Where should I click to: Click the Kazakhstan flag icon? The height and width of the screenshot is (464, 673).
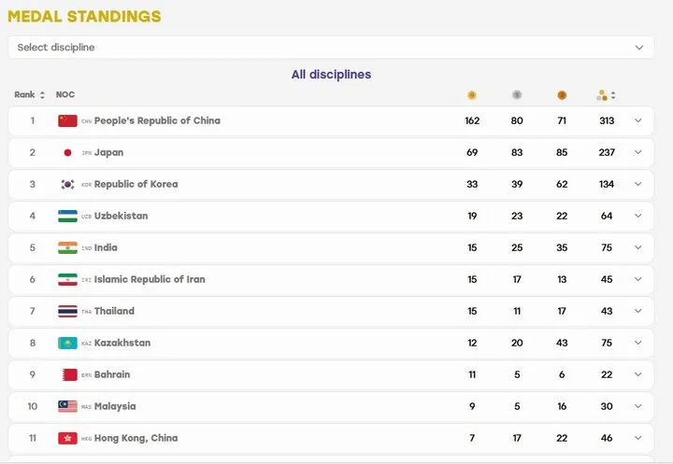[67, 343]
